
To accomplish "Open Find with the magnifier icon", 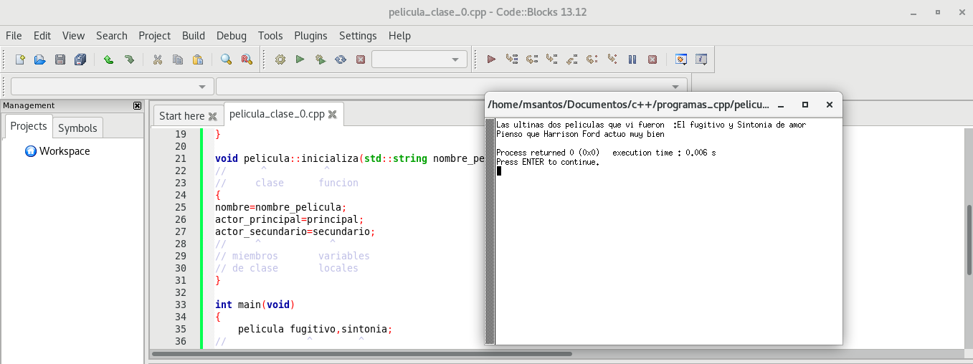I will [x=226, y=59].
